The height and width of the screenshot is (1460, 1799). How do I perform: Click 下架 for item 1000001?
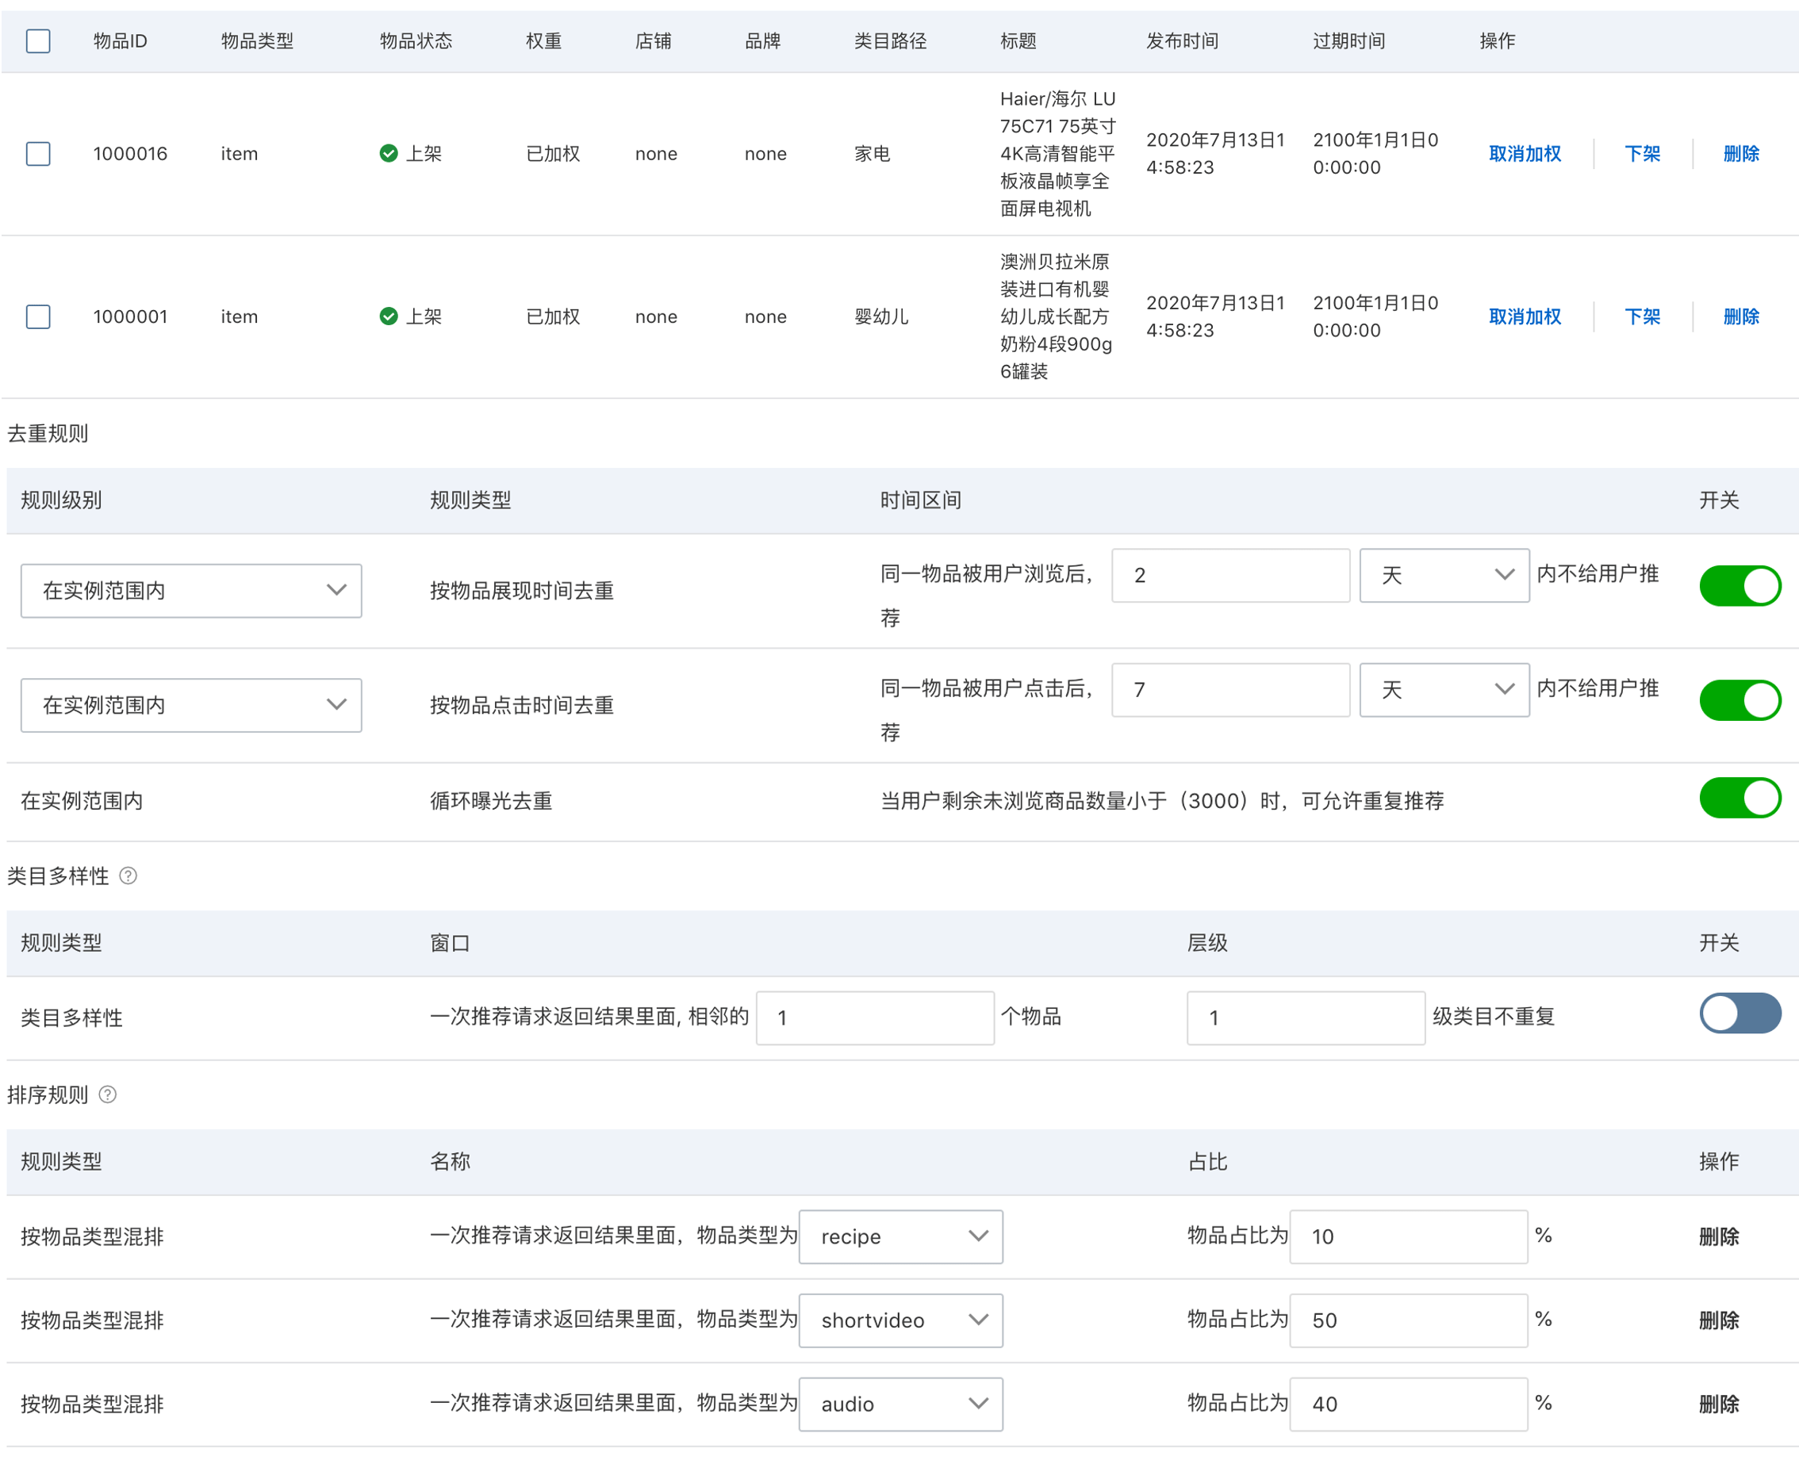coord(1642,316)
